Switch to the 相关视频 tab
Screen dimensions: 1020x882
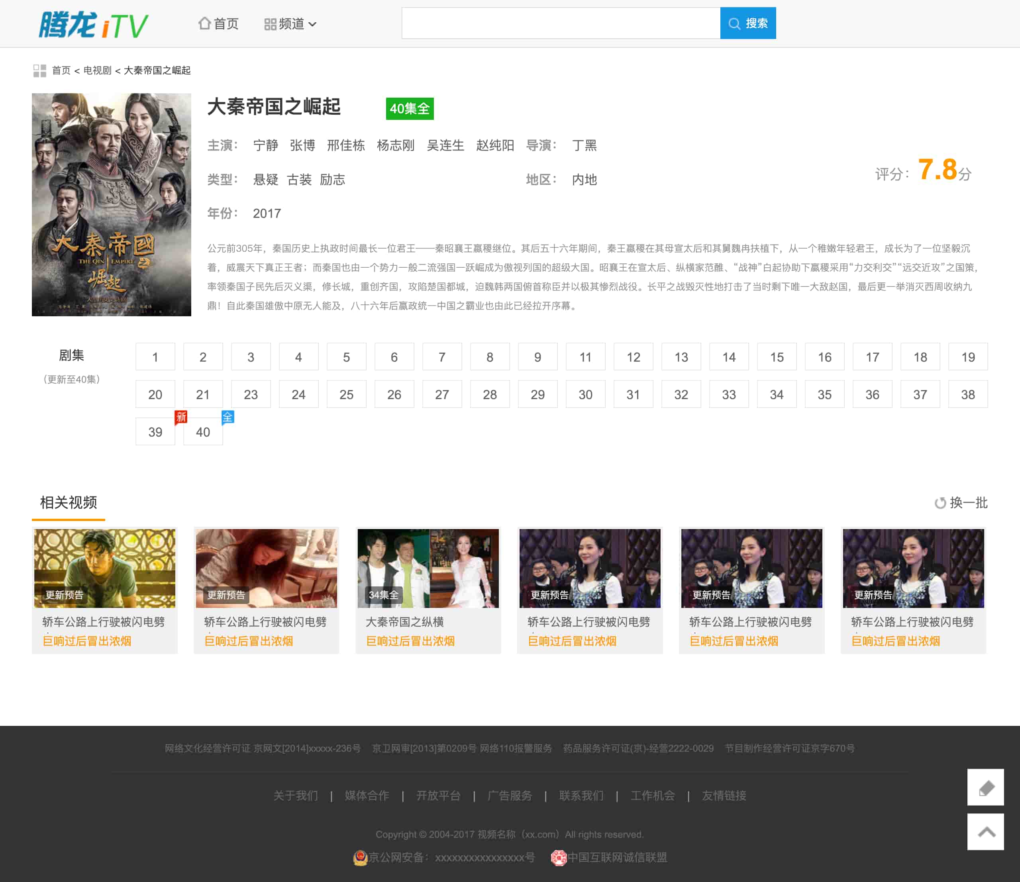pyautogui.click(x=69, y=502)
